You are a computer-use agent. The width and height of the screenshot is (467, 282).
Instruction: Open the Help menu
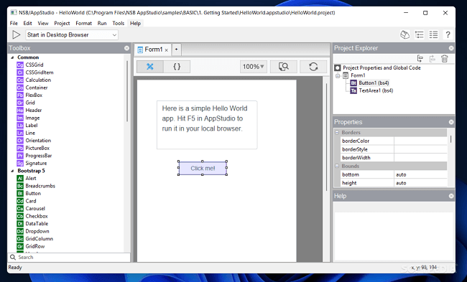(135, 23)
